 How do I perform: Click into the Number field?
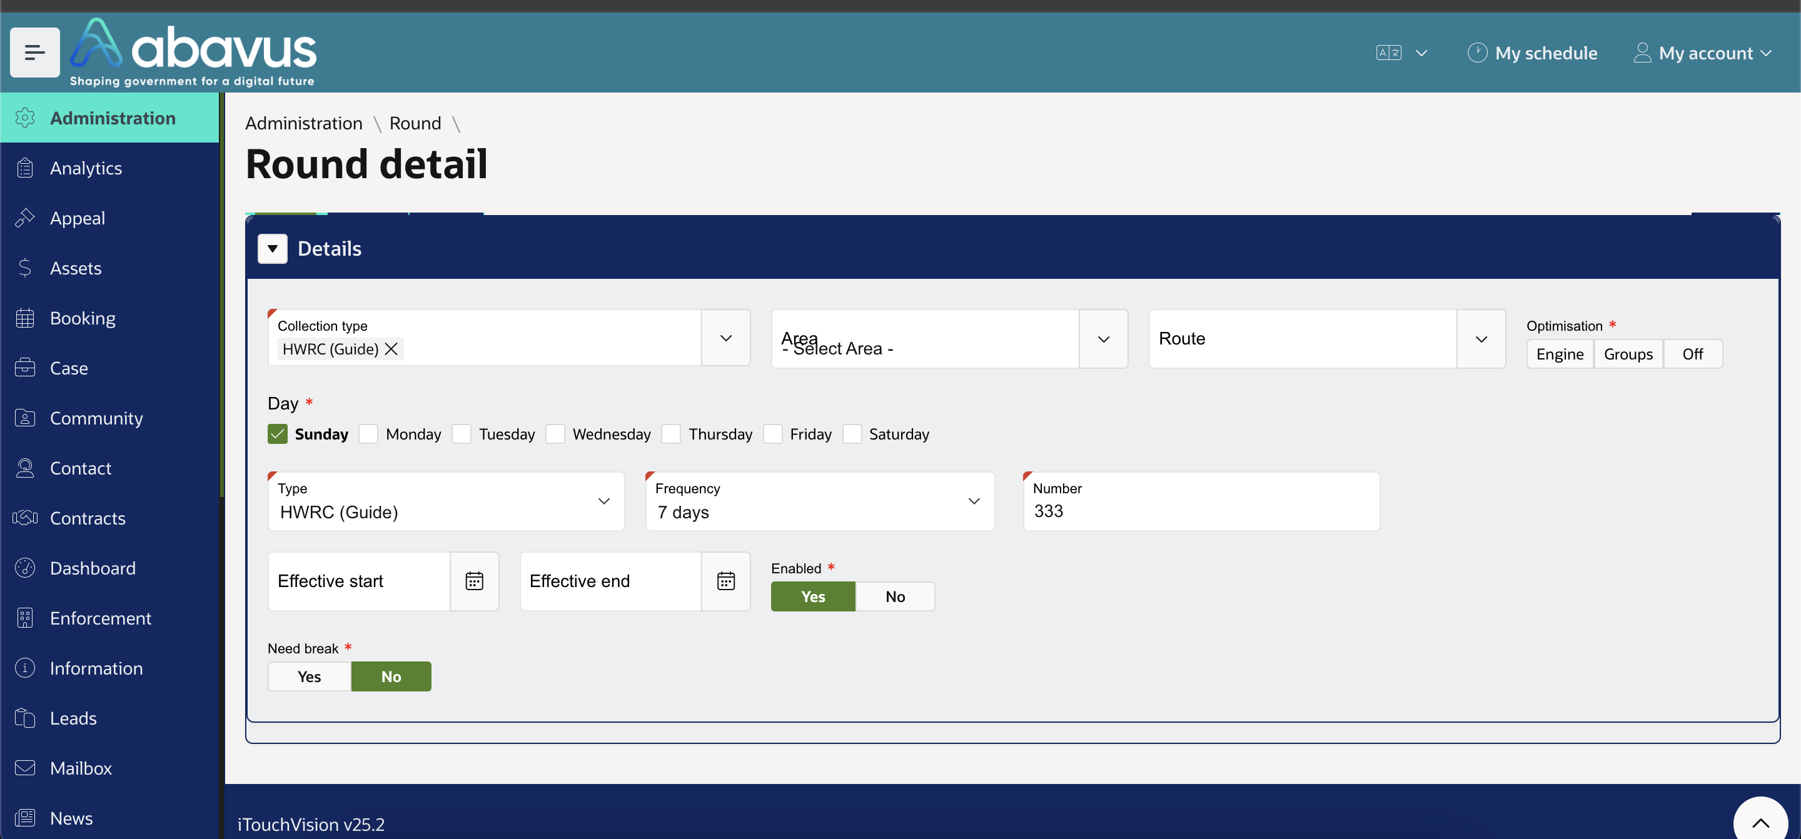coord(1201,501)
